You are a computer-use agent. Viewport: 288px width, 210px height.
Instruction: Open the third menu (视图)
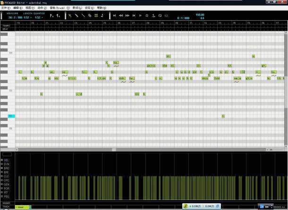coord(30,8)
